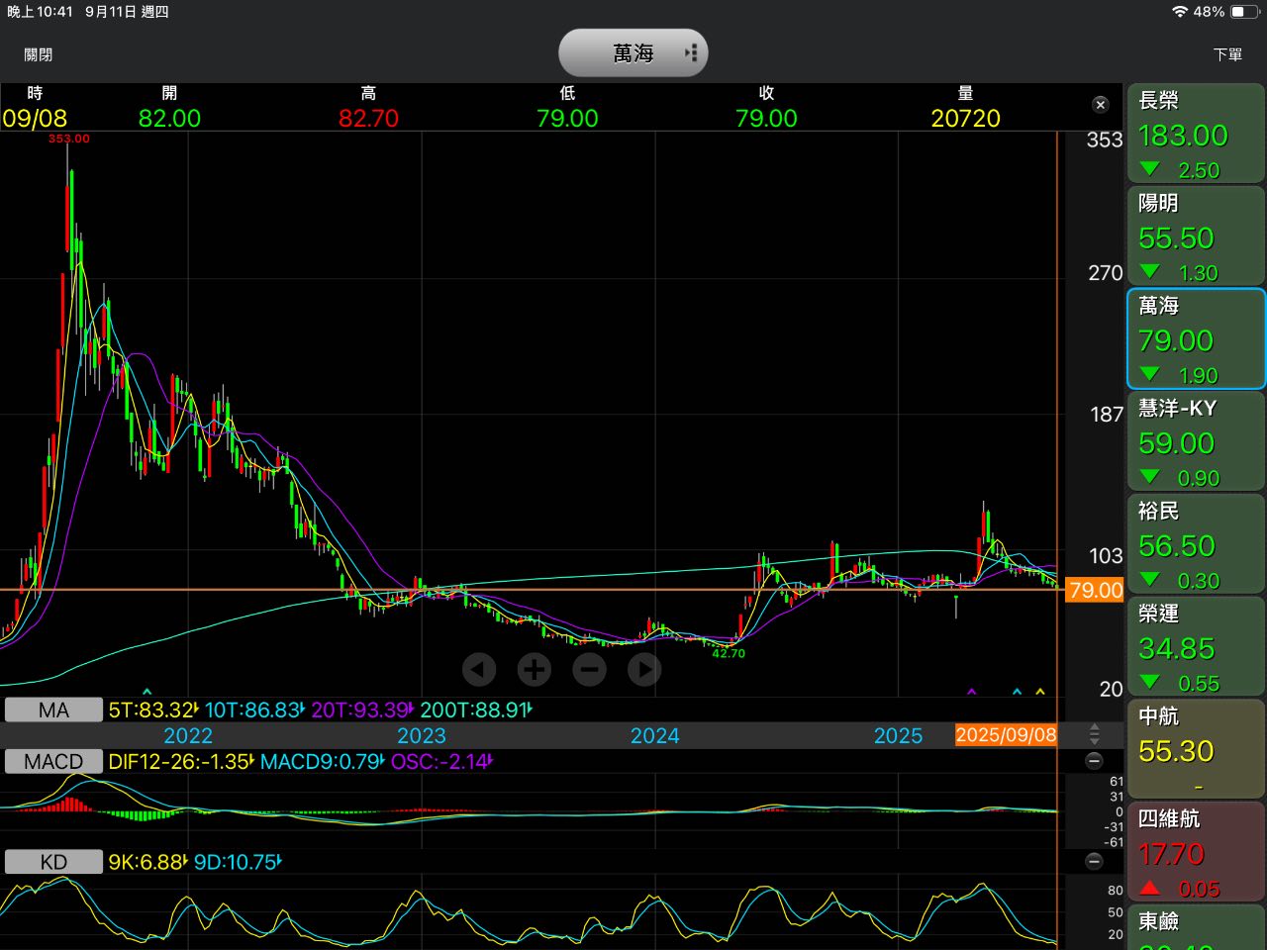Open the 萬海 stock selector dropdown

coord(633,53)
